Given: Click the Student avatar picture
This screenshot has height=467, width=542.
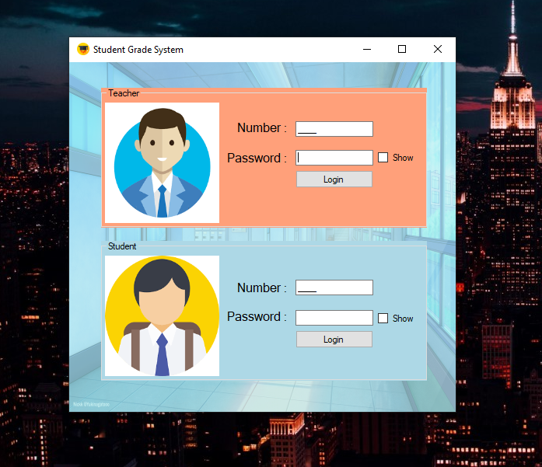Looking at the screenshot, I should [x=162, y=315].
